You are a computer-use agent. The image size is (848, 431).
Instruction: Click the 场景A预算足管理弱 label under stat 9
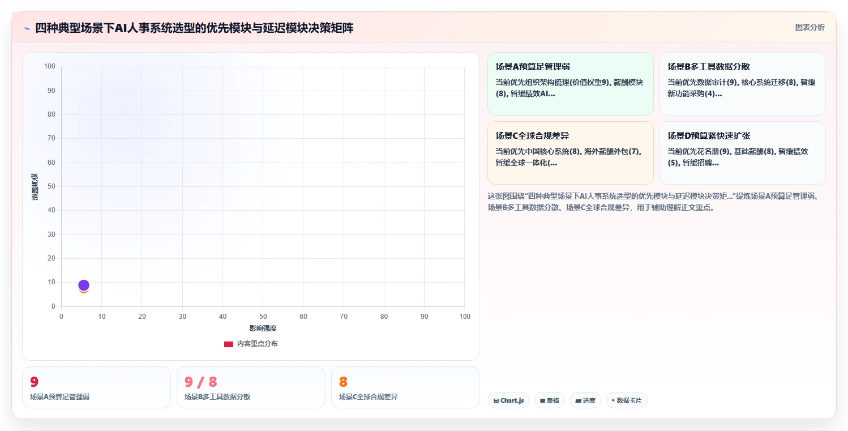[60, 397]
